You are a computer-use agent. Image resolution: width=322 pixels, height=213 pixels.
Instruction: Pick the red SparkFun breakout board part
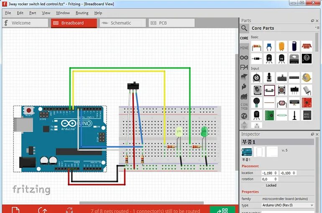pyautogui.click(x=307, y=102)
